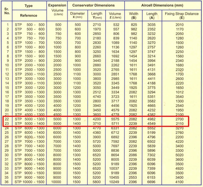The image size is (203, 187).
Task: Select the aircell "Length (A)" column header
Action: [152, 16]
